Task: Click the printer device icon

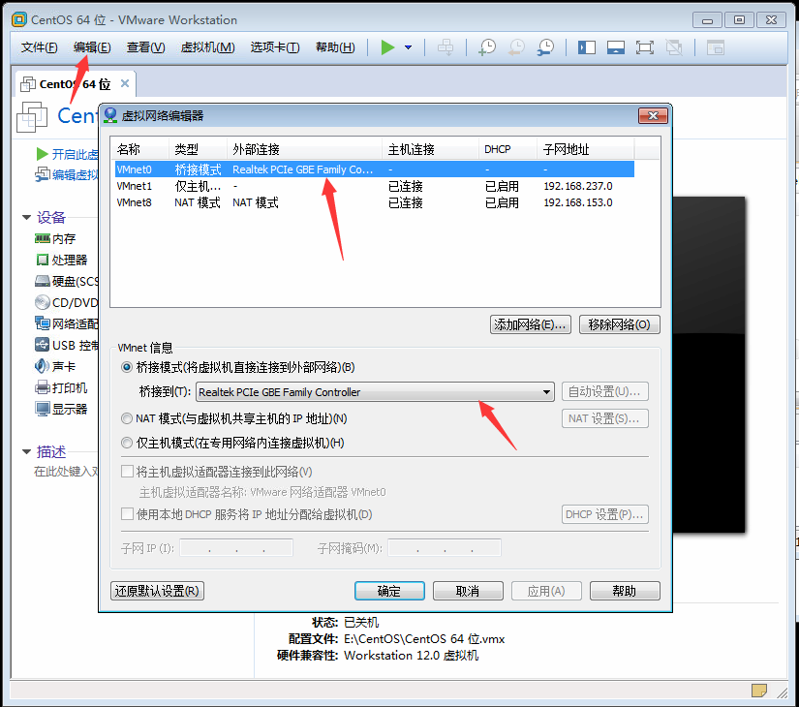Action: click(43, 387)
